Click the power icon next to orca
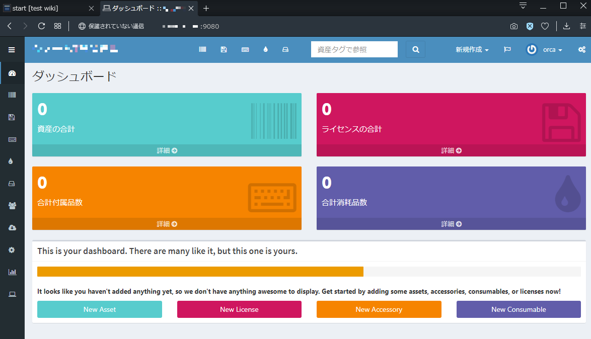Image resolution: width=591 pixels, height=339 pixels. coord(531,49)
